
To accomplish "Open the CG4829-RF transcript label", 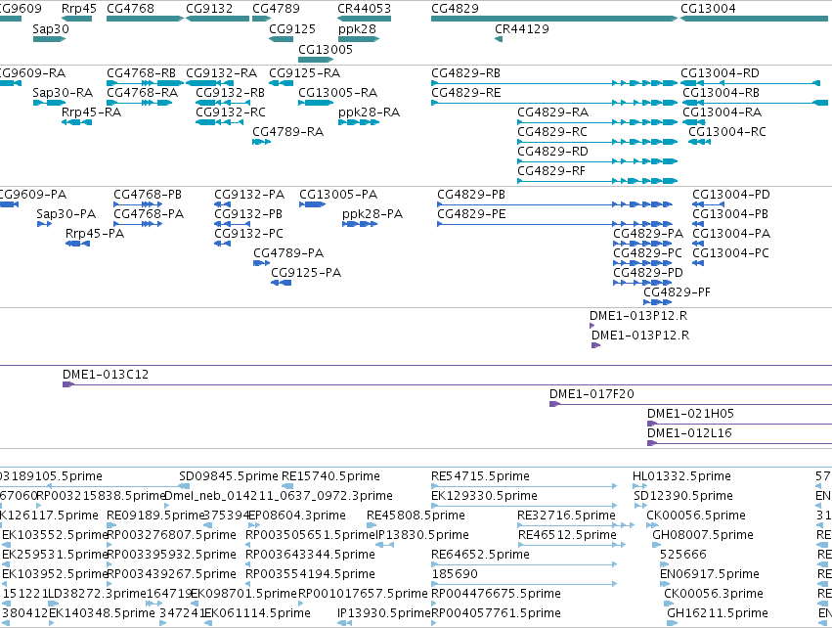I will click(551, 171).
